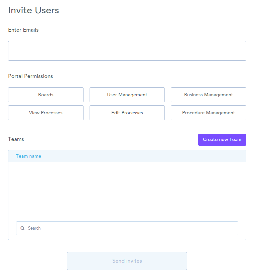Click the Enter Emails label
261x280 pixels.
click(x=23, y=30)
